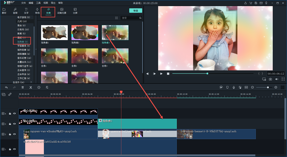Viewport: 287px width, 157px height.
Task: Collapse the category sidebar with the arrow handle
Action: click(36, 49)
